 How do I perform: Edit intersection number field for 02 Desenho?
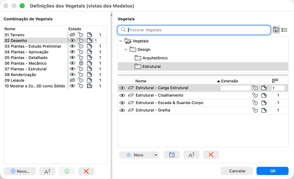[100, 40]
